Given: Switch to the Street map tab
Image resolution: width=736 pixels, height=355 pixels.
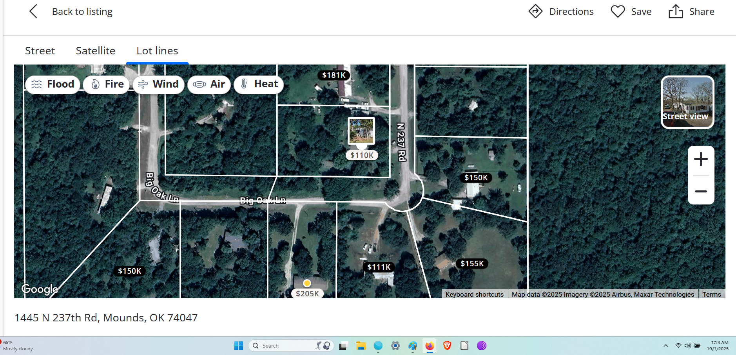Looking at the screenshot, I should (x=40, y=51).
